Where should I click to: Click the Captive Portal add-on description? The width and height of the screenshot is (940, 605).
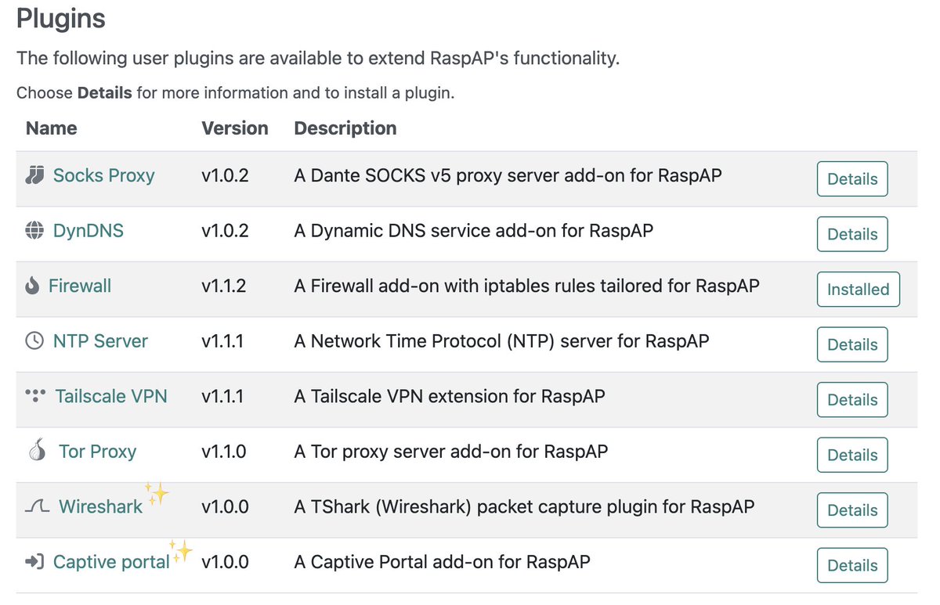click(442, 562)
